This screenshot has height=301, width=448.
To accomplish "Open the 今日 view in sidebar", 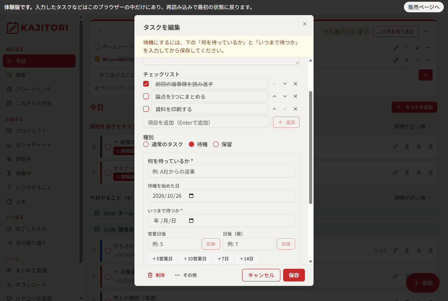I will tap(39, 61).
